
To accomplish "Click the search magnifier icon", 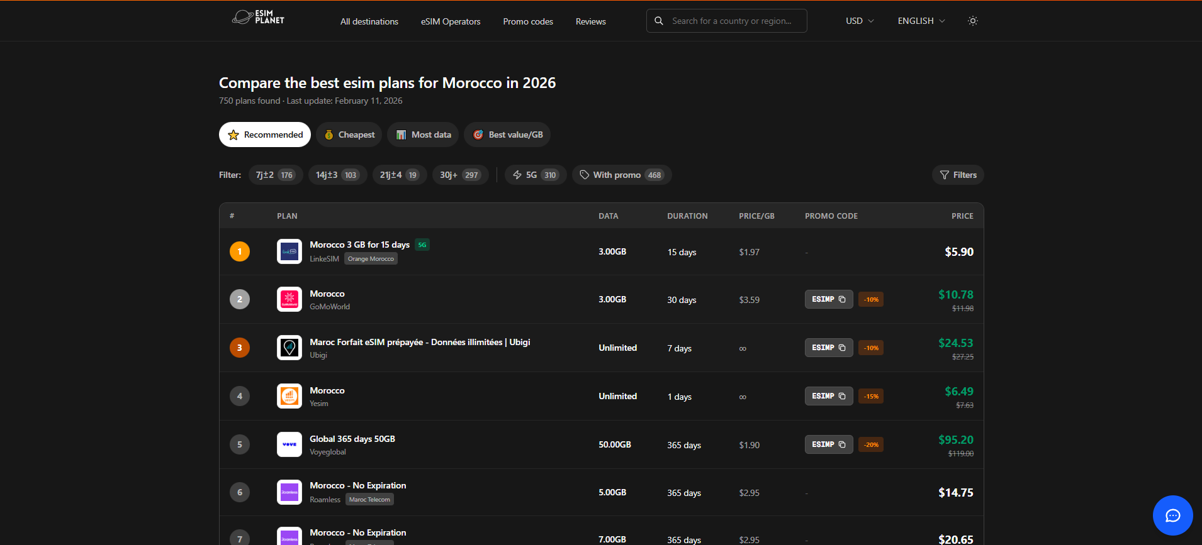I will coord(658,21).
